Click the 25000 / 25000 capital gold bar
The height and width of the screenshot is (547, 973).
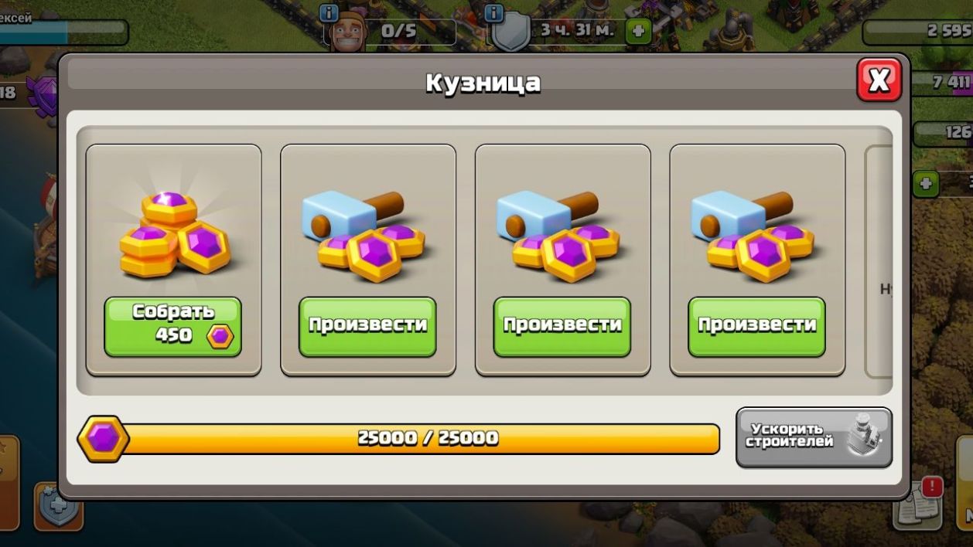click(x=424, y=439)
